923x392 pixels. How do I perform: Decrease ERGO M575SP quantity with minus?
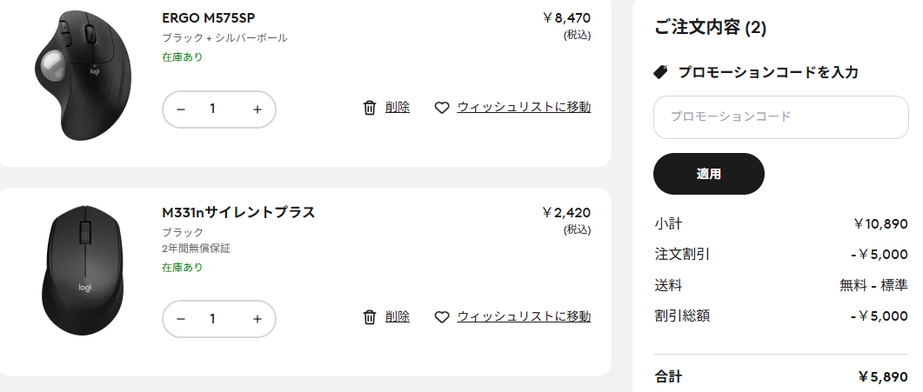181,110
